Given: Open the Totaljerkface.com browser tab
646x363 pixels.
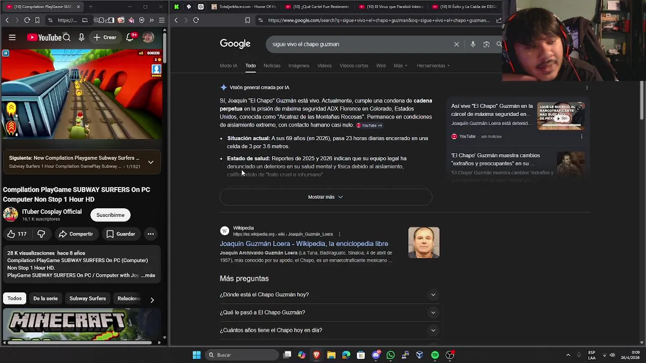Looking at the screenshot, I should point(244,7).
